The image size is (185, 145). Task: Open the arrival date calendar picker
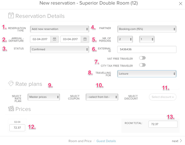(x=54, y=39)
